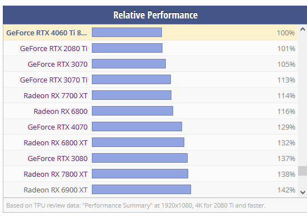Screen dimensions: 307x216
Task: Open the GeForce RTX 4070 link
Action: tap(57, 127)
